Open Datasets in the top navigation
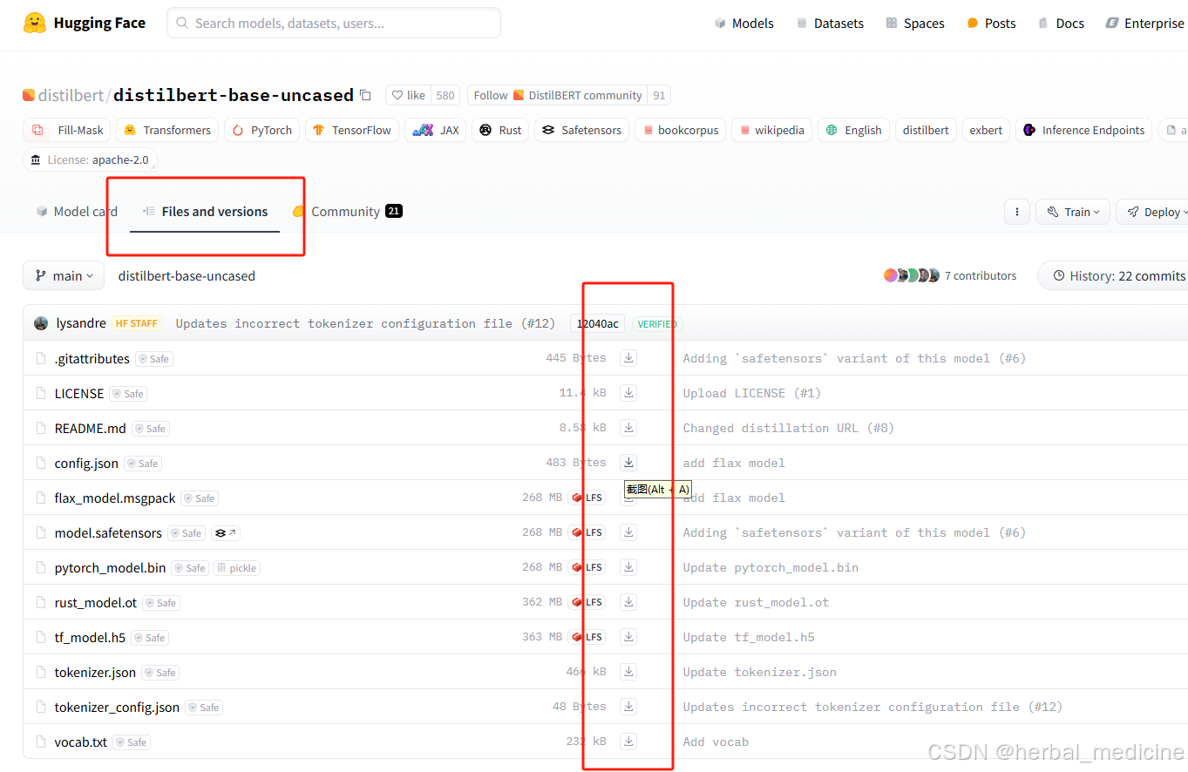1188x772 pixels. (830, 24)
